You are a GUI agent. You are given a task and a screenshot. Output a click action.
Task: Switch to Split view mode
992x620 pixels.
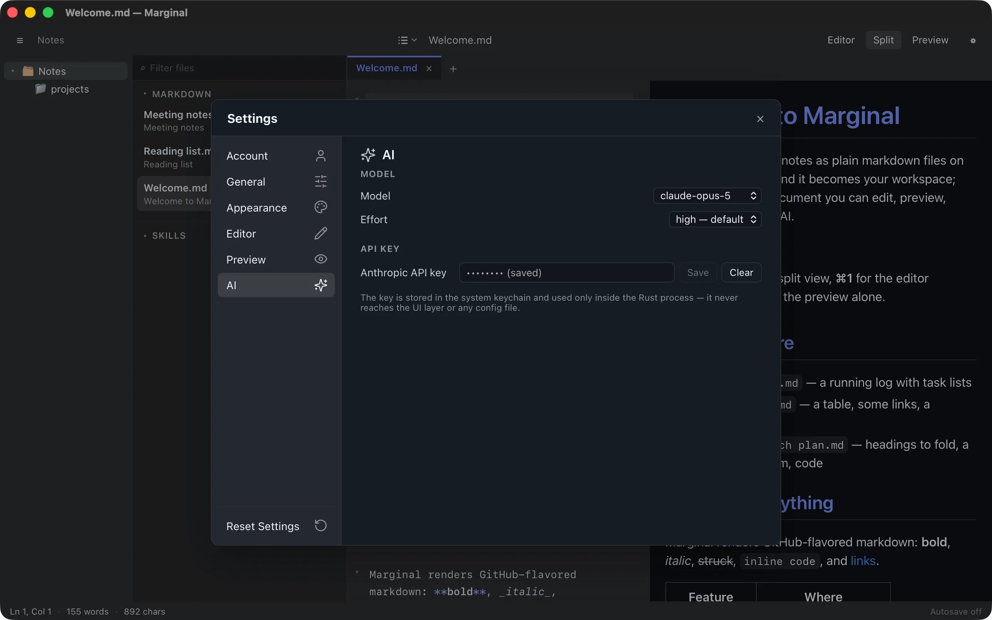click(x=883, y=40)
